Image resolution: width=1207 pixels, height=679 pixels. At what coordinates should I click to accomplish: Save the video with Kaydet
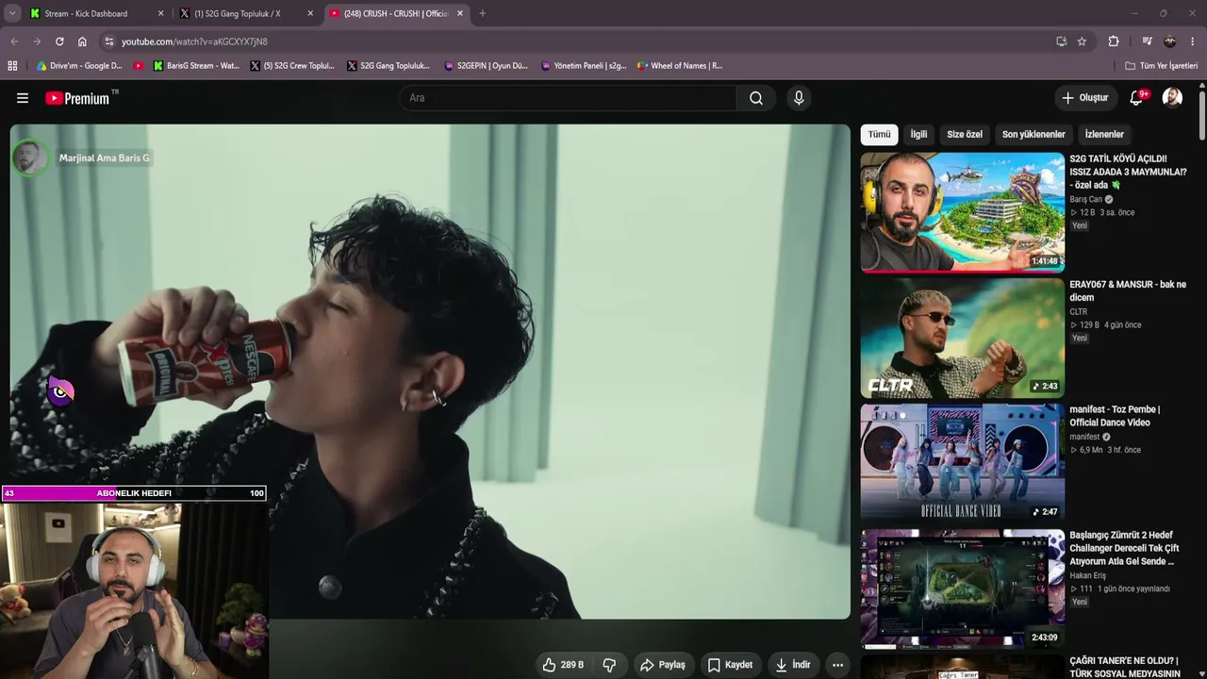point(731,665)
